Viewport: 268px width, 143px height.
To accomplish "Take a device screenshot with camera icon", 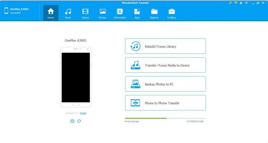I will (x=72, y=121).
